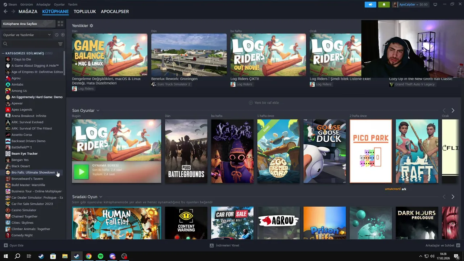Image resolution: width=464 pixels, height=261 pixels.
Task: Go forward with the right arrow
Action: click(x=13, y=12)
